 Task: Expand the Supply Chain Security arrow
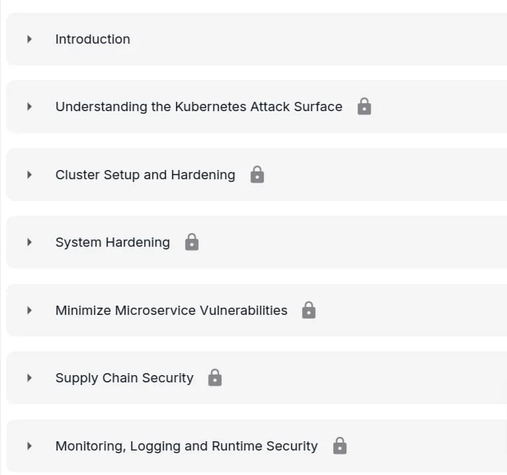(30, 378)
